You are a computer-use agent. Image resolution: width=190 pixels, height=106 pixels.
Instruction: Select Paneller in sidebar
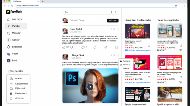[16, 26]
